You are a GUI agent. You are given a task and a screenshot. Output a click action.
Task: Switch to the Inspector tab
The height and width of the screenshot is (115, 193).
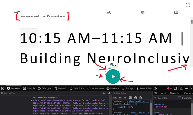click(14, 88)
